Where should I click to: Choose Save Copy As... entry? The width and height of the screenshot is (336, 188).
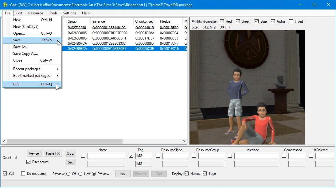[x=32, y=53]
